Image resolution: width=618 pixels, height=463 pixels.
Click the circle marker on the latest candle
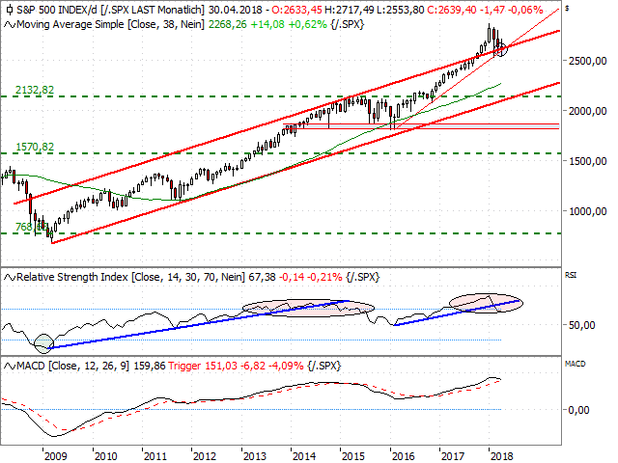(x=502, y=50)
